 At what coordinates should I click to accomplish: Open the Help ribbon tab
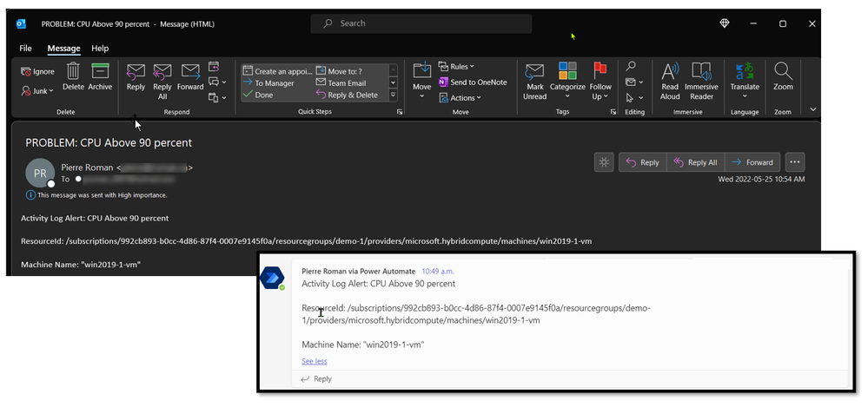(x=100, y=49)
